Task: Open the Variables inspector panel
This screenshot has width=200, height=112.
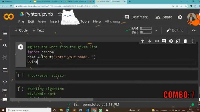Action: (x=5, y=57)
